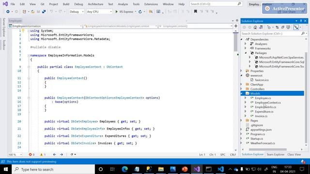310x174 pixels.
Task: Select favicon.ico file
Action: [x=262, y=80]
